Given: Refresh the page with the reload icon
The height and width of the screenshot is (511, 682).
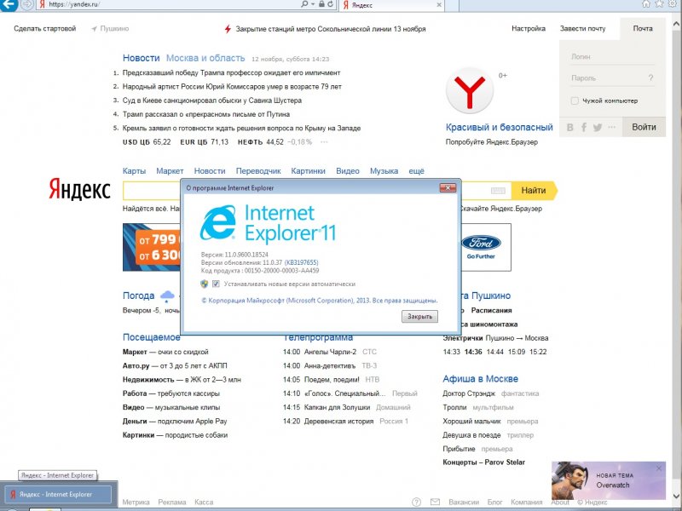Looking at the screenshot, I should coord(331,4).
